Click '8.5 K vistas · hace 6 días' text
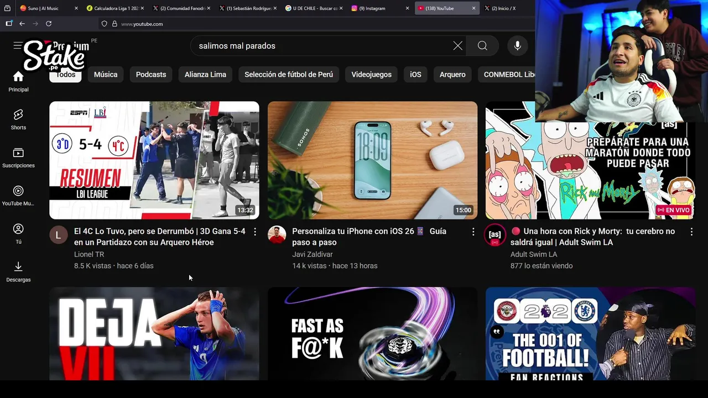Screen dimensions: 708x398 (x=114, y=266)
